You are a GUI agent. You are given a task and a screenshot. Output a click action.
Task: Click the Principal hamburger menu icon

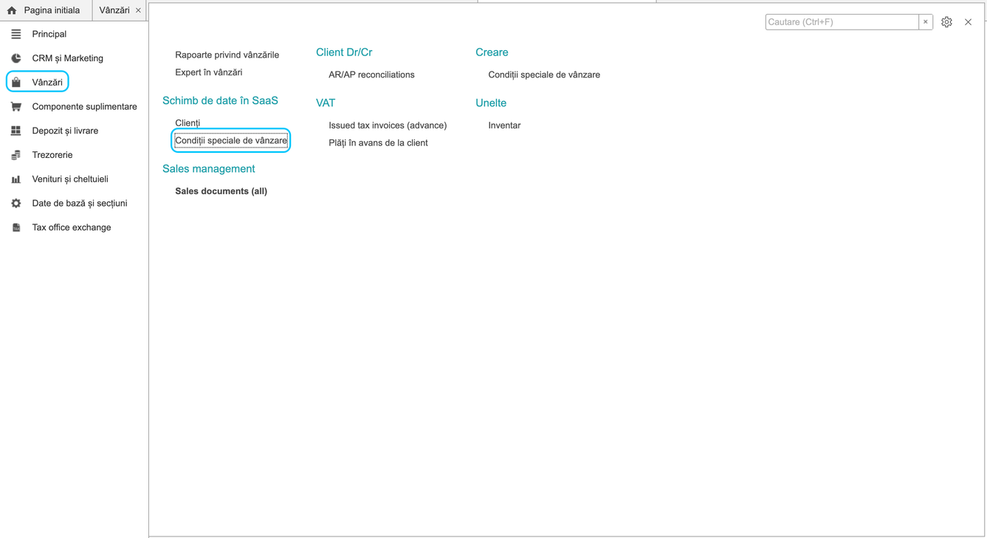pyautogui.click(x=16, y=34)
